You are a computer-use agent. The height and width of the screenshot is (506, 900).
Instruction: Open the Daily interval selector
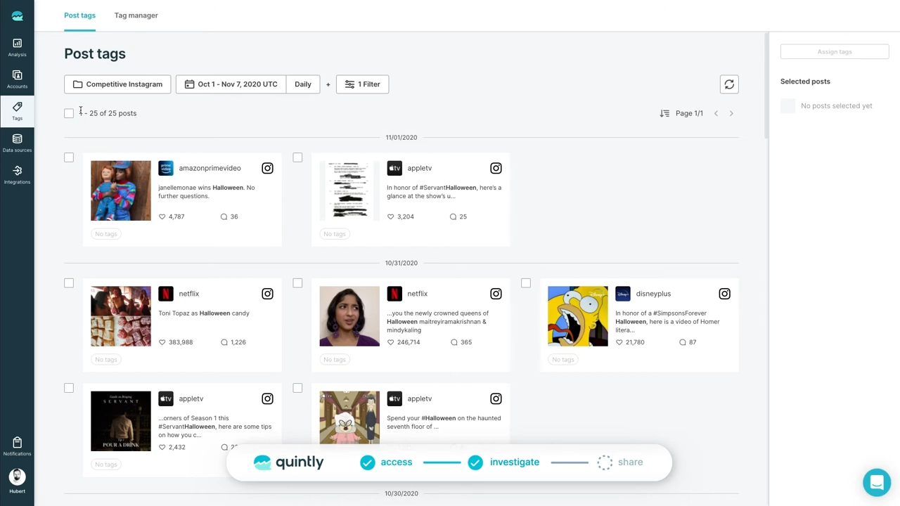[302, 84]
